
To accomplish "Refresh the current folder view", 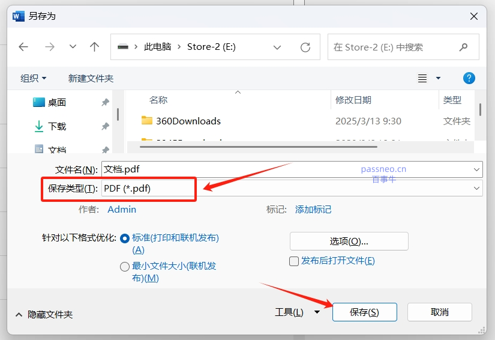I will pyautogui.click(x=305, y=47).
